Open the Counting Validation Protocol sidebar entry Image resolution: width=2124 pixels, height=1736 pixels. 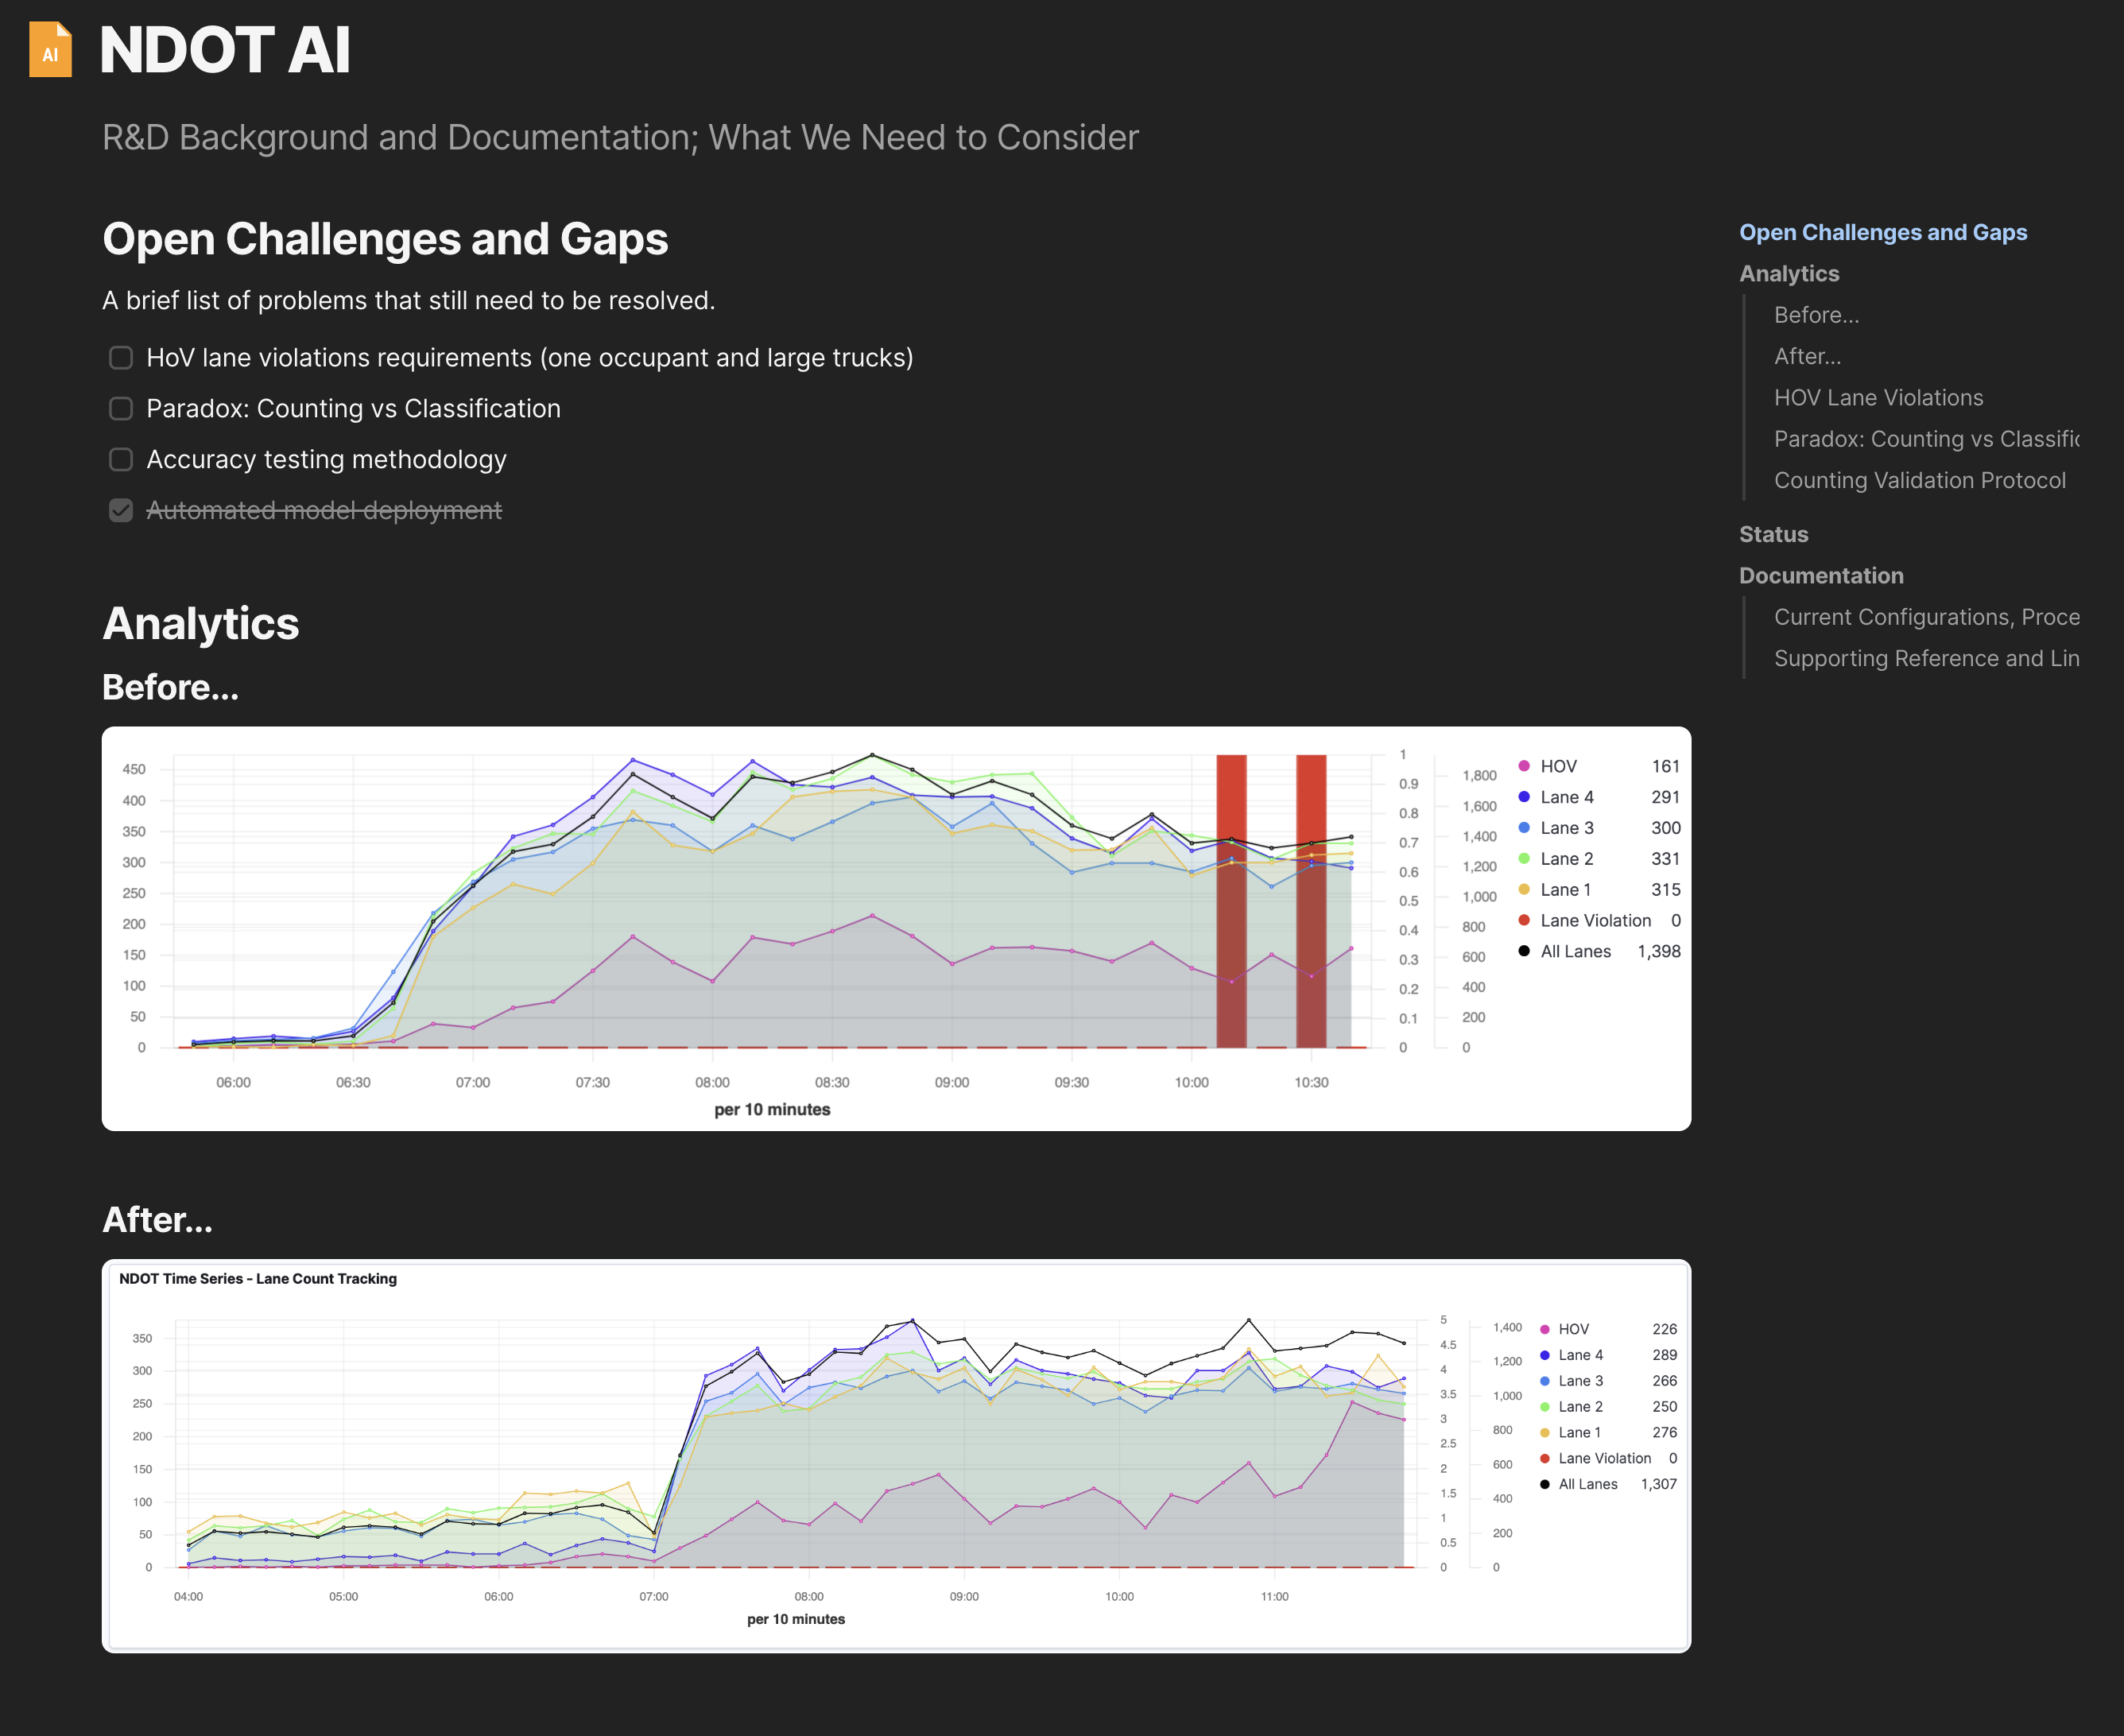pyautogui.click(x=1920, y=480)
